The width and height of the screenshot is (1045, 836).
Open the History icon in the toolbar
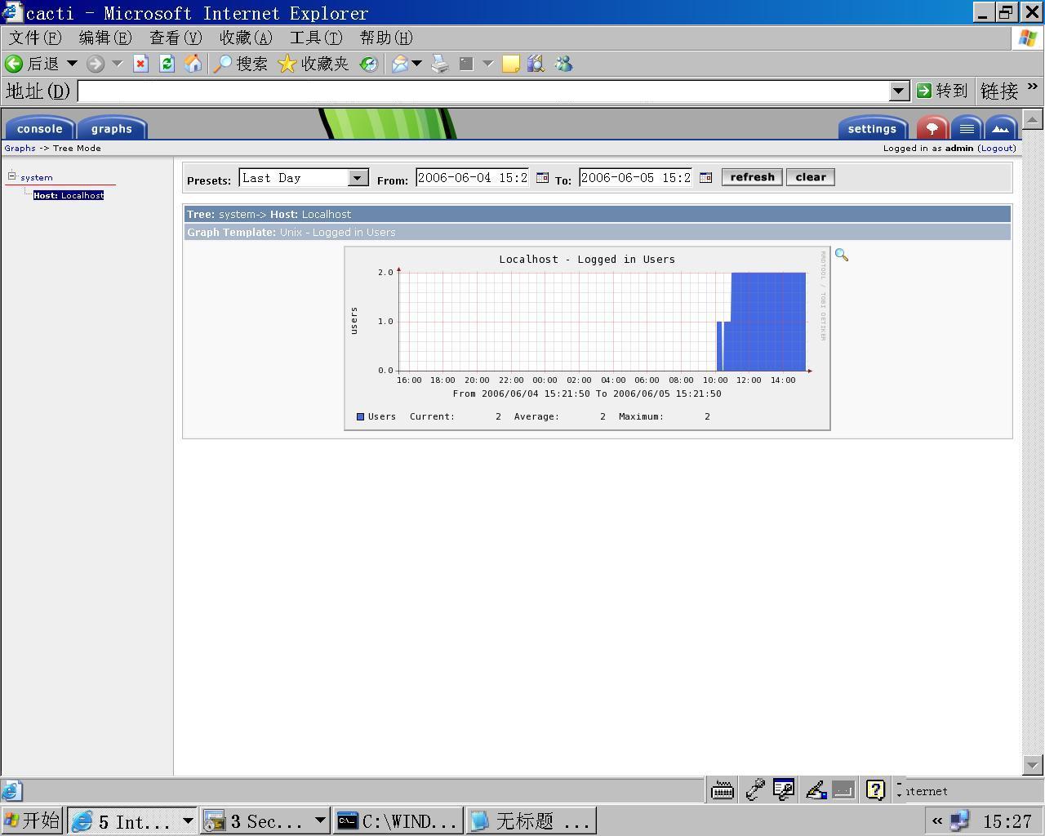(369, 64)
